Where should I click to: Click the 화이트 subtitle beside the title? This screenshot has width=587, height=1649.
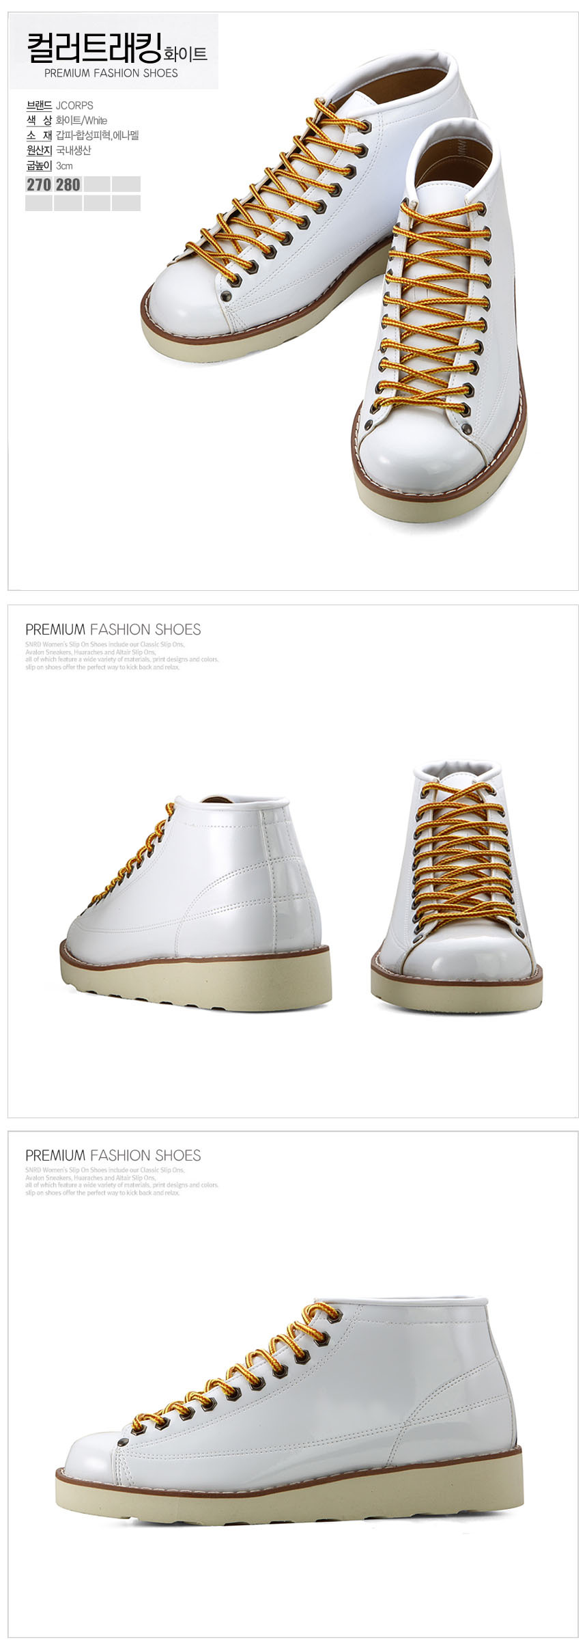point(186,54)
